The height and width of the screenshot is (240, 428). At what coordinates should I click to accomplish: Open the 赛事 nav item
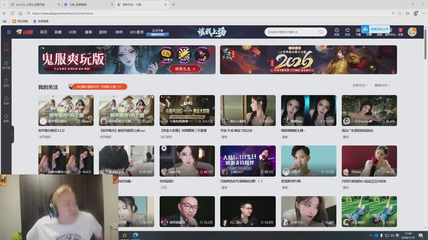point(88,32)
